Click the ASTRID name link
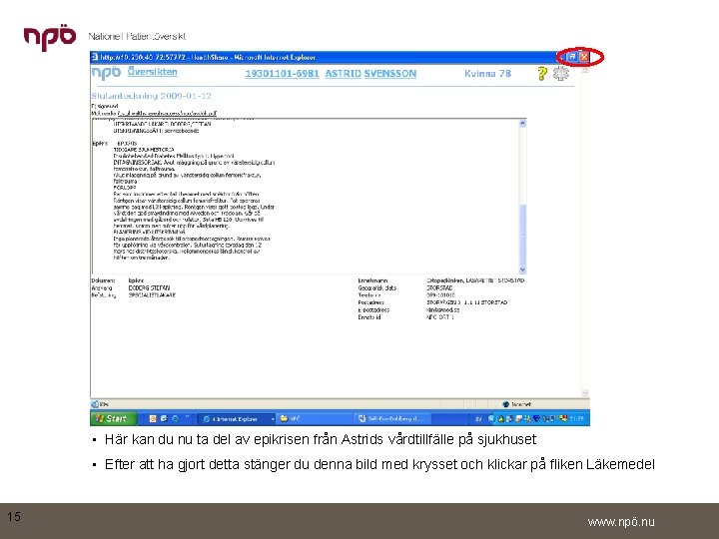719x539 pixels. [x=344, y=74]
